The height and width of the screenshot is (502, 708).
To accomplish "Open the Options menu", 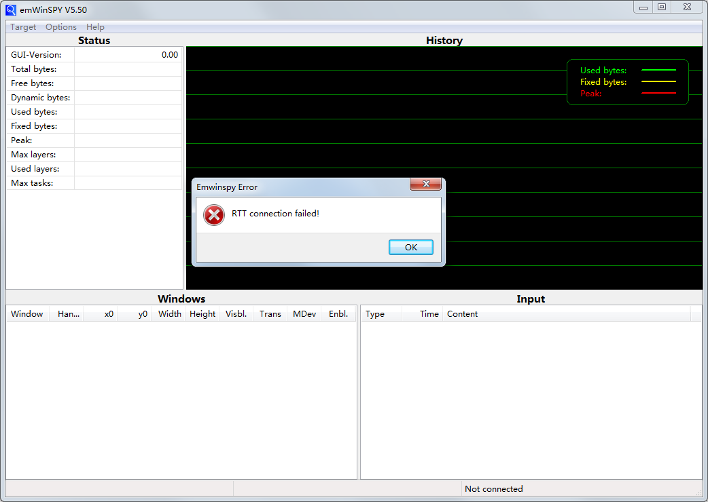I will [x=61, y=27].
